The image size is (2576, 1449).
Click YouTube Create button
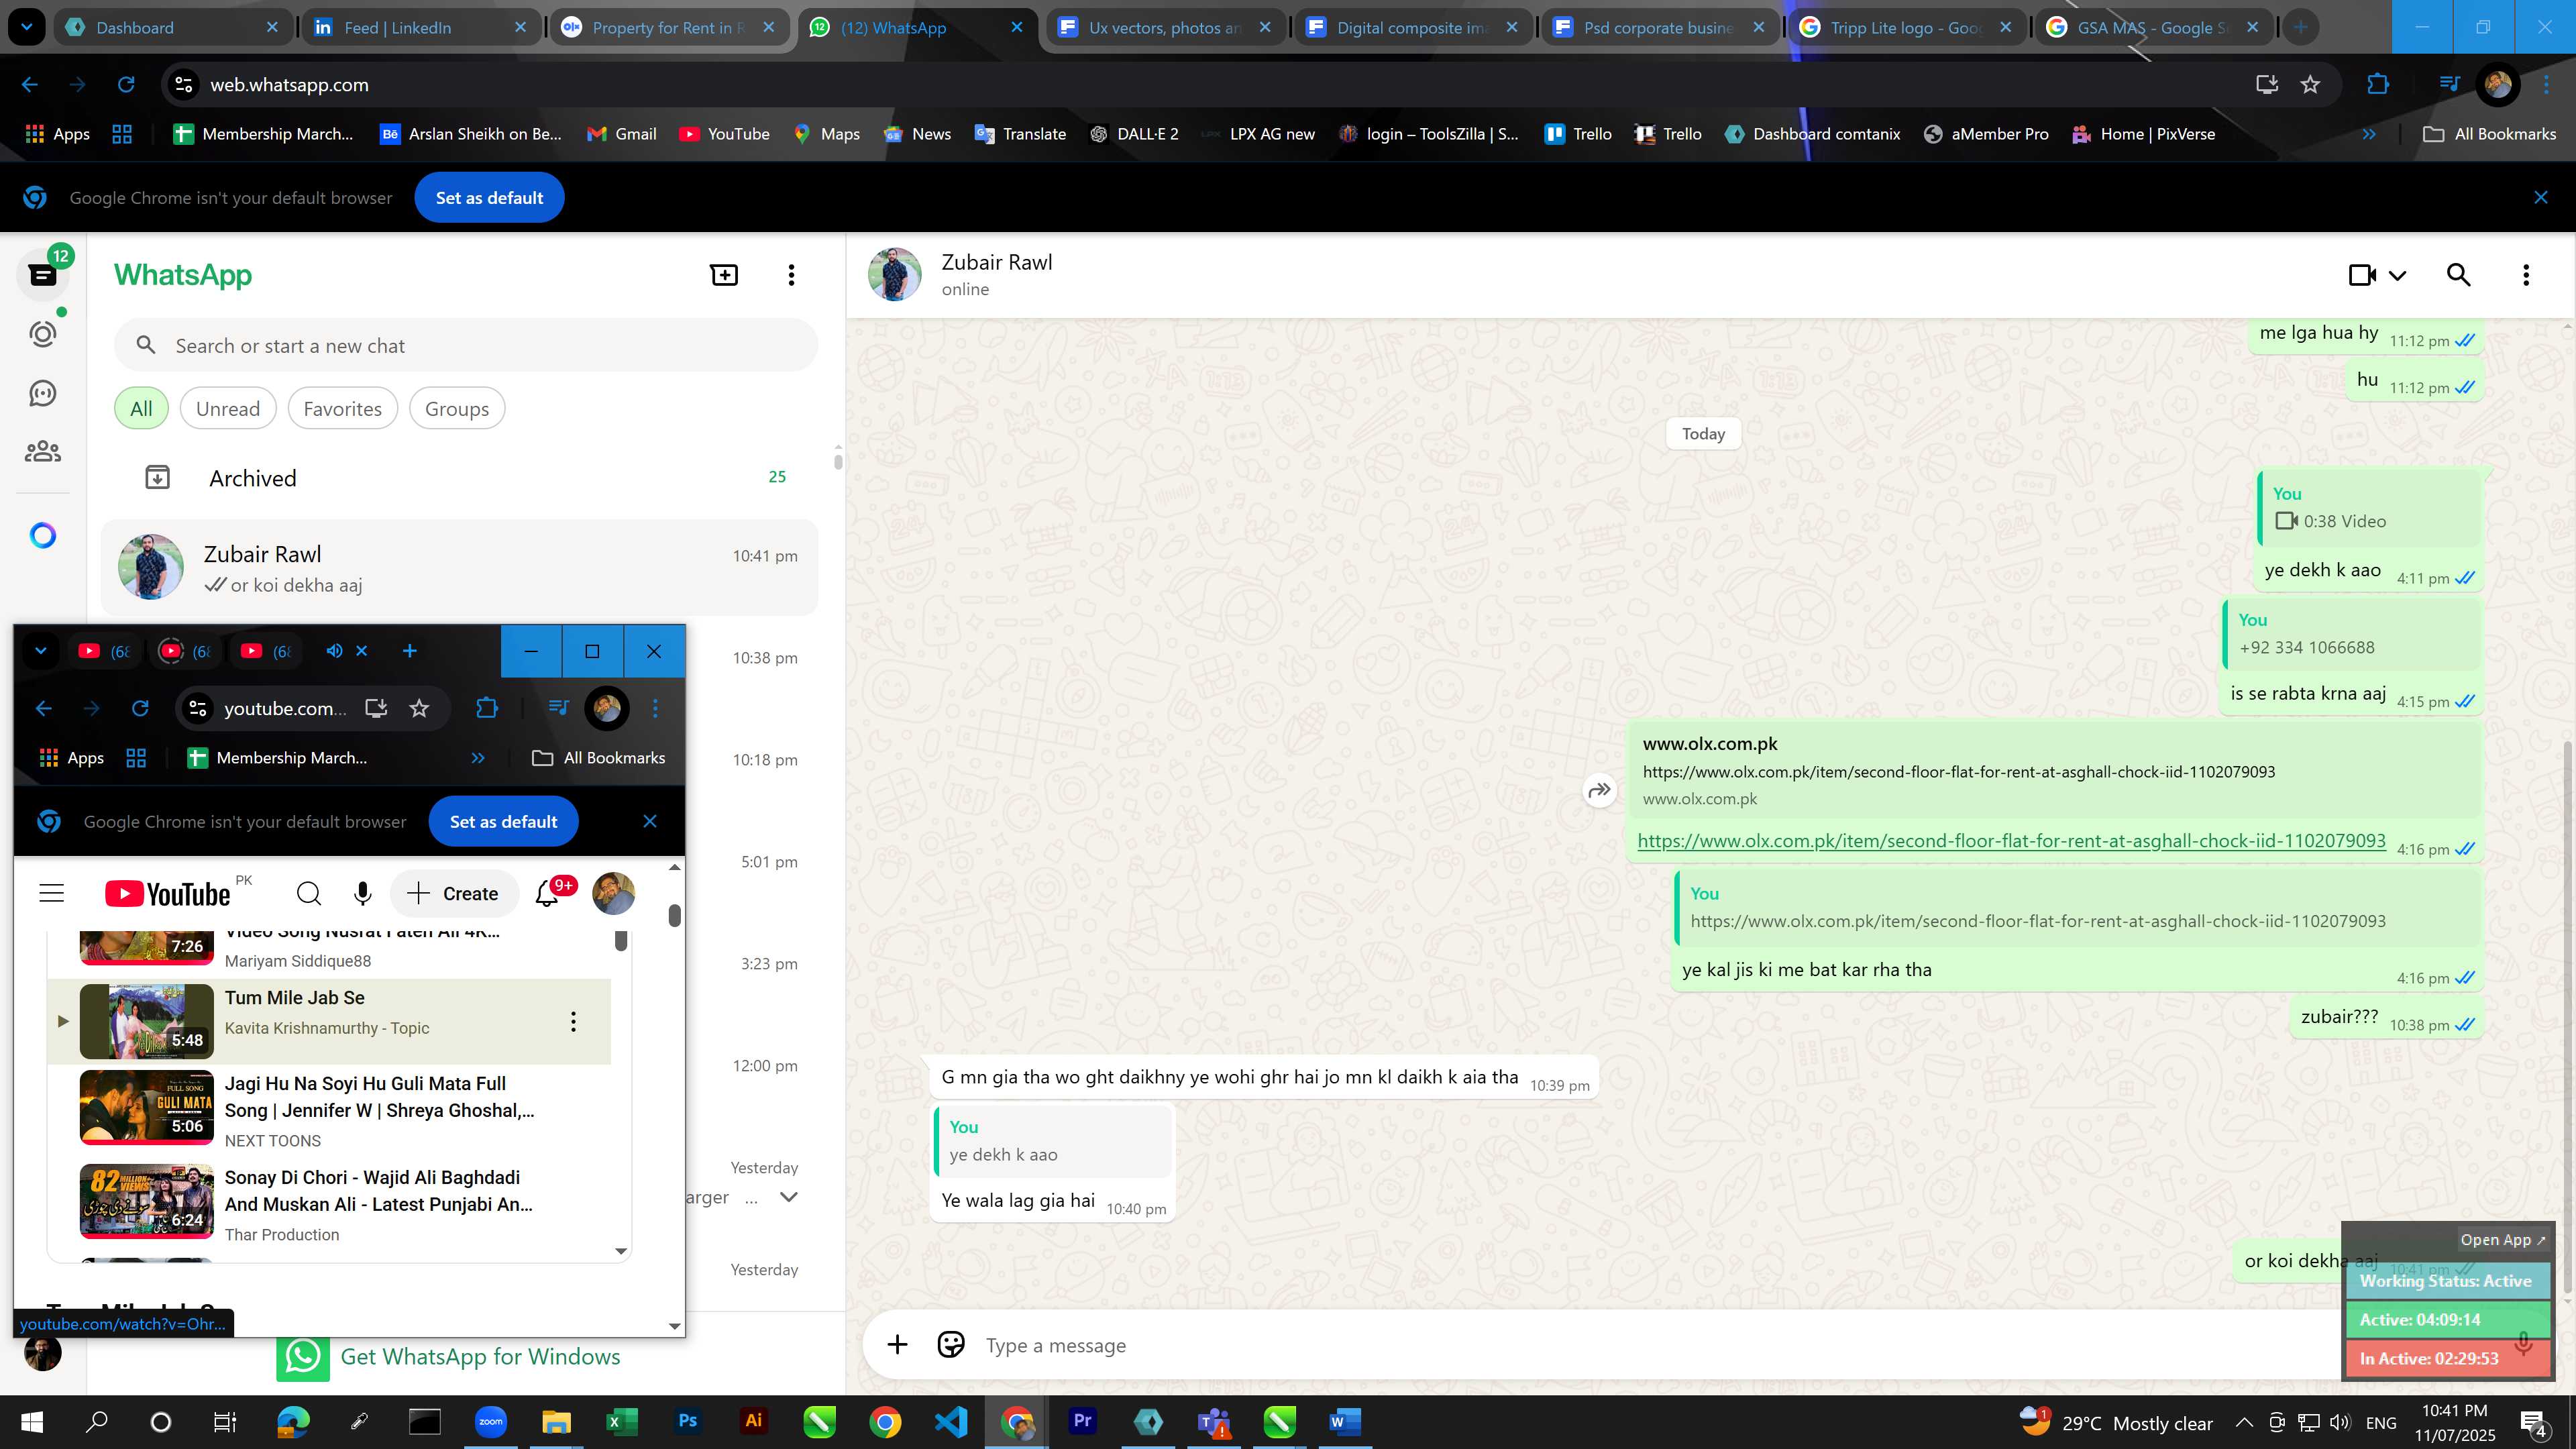(454, 893)
